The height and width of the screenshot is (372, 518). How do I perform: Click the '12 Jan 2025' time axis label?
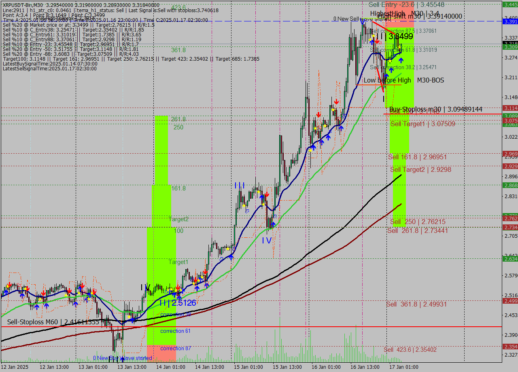point(15,367)
